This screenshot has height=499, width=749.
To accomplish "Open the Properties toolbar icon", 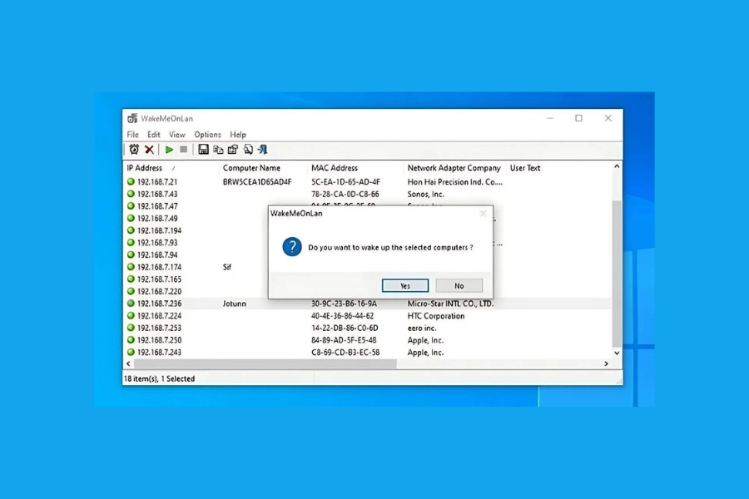I will pos(233,150).
